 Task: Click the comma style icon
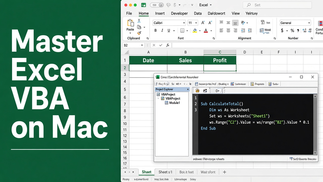[x=298, y=31]
